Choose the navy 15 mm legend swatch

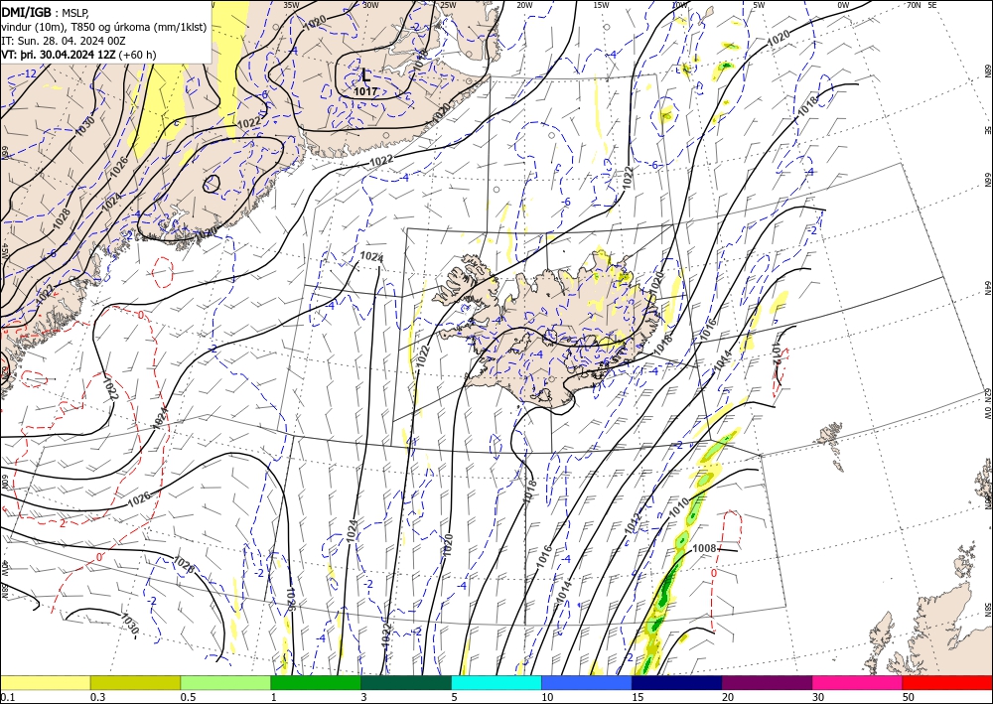(x=677, y=682)
